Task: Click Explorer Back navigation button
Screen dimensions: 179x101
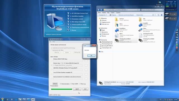Action: pos(98,10)
